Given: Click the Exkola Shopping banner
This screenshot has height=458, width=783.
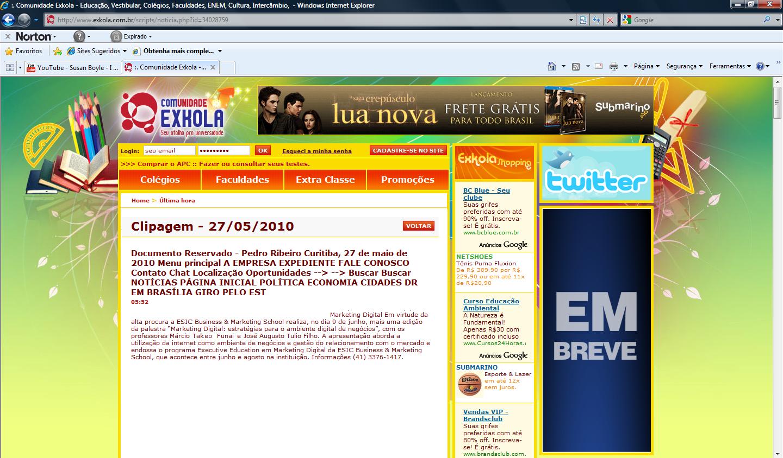Looking at the screenshot, I should [494, 162].
